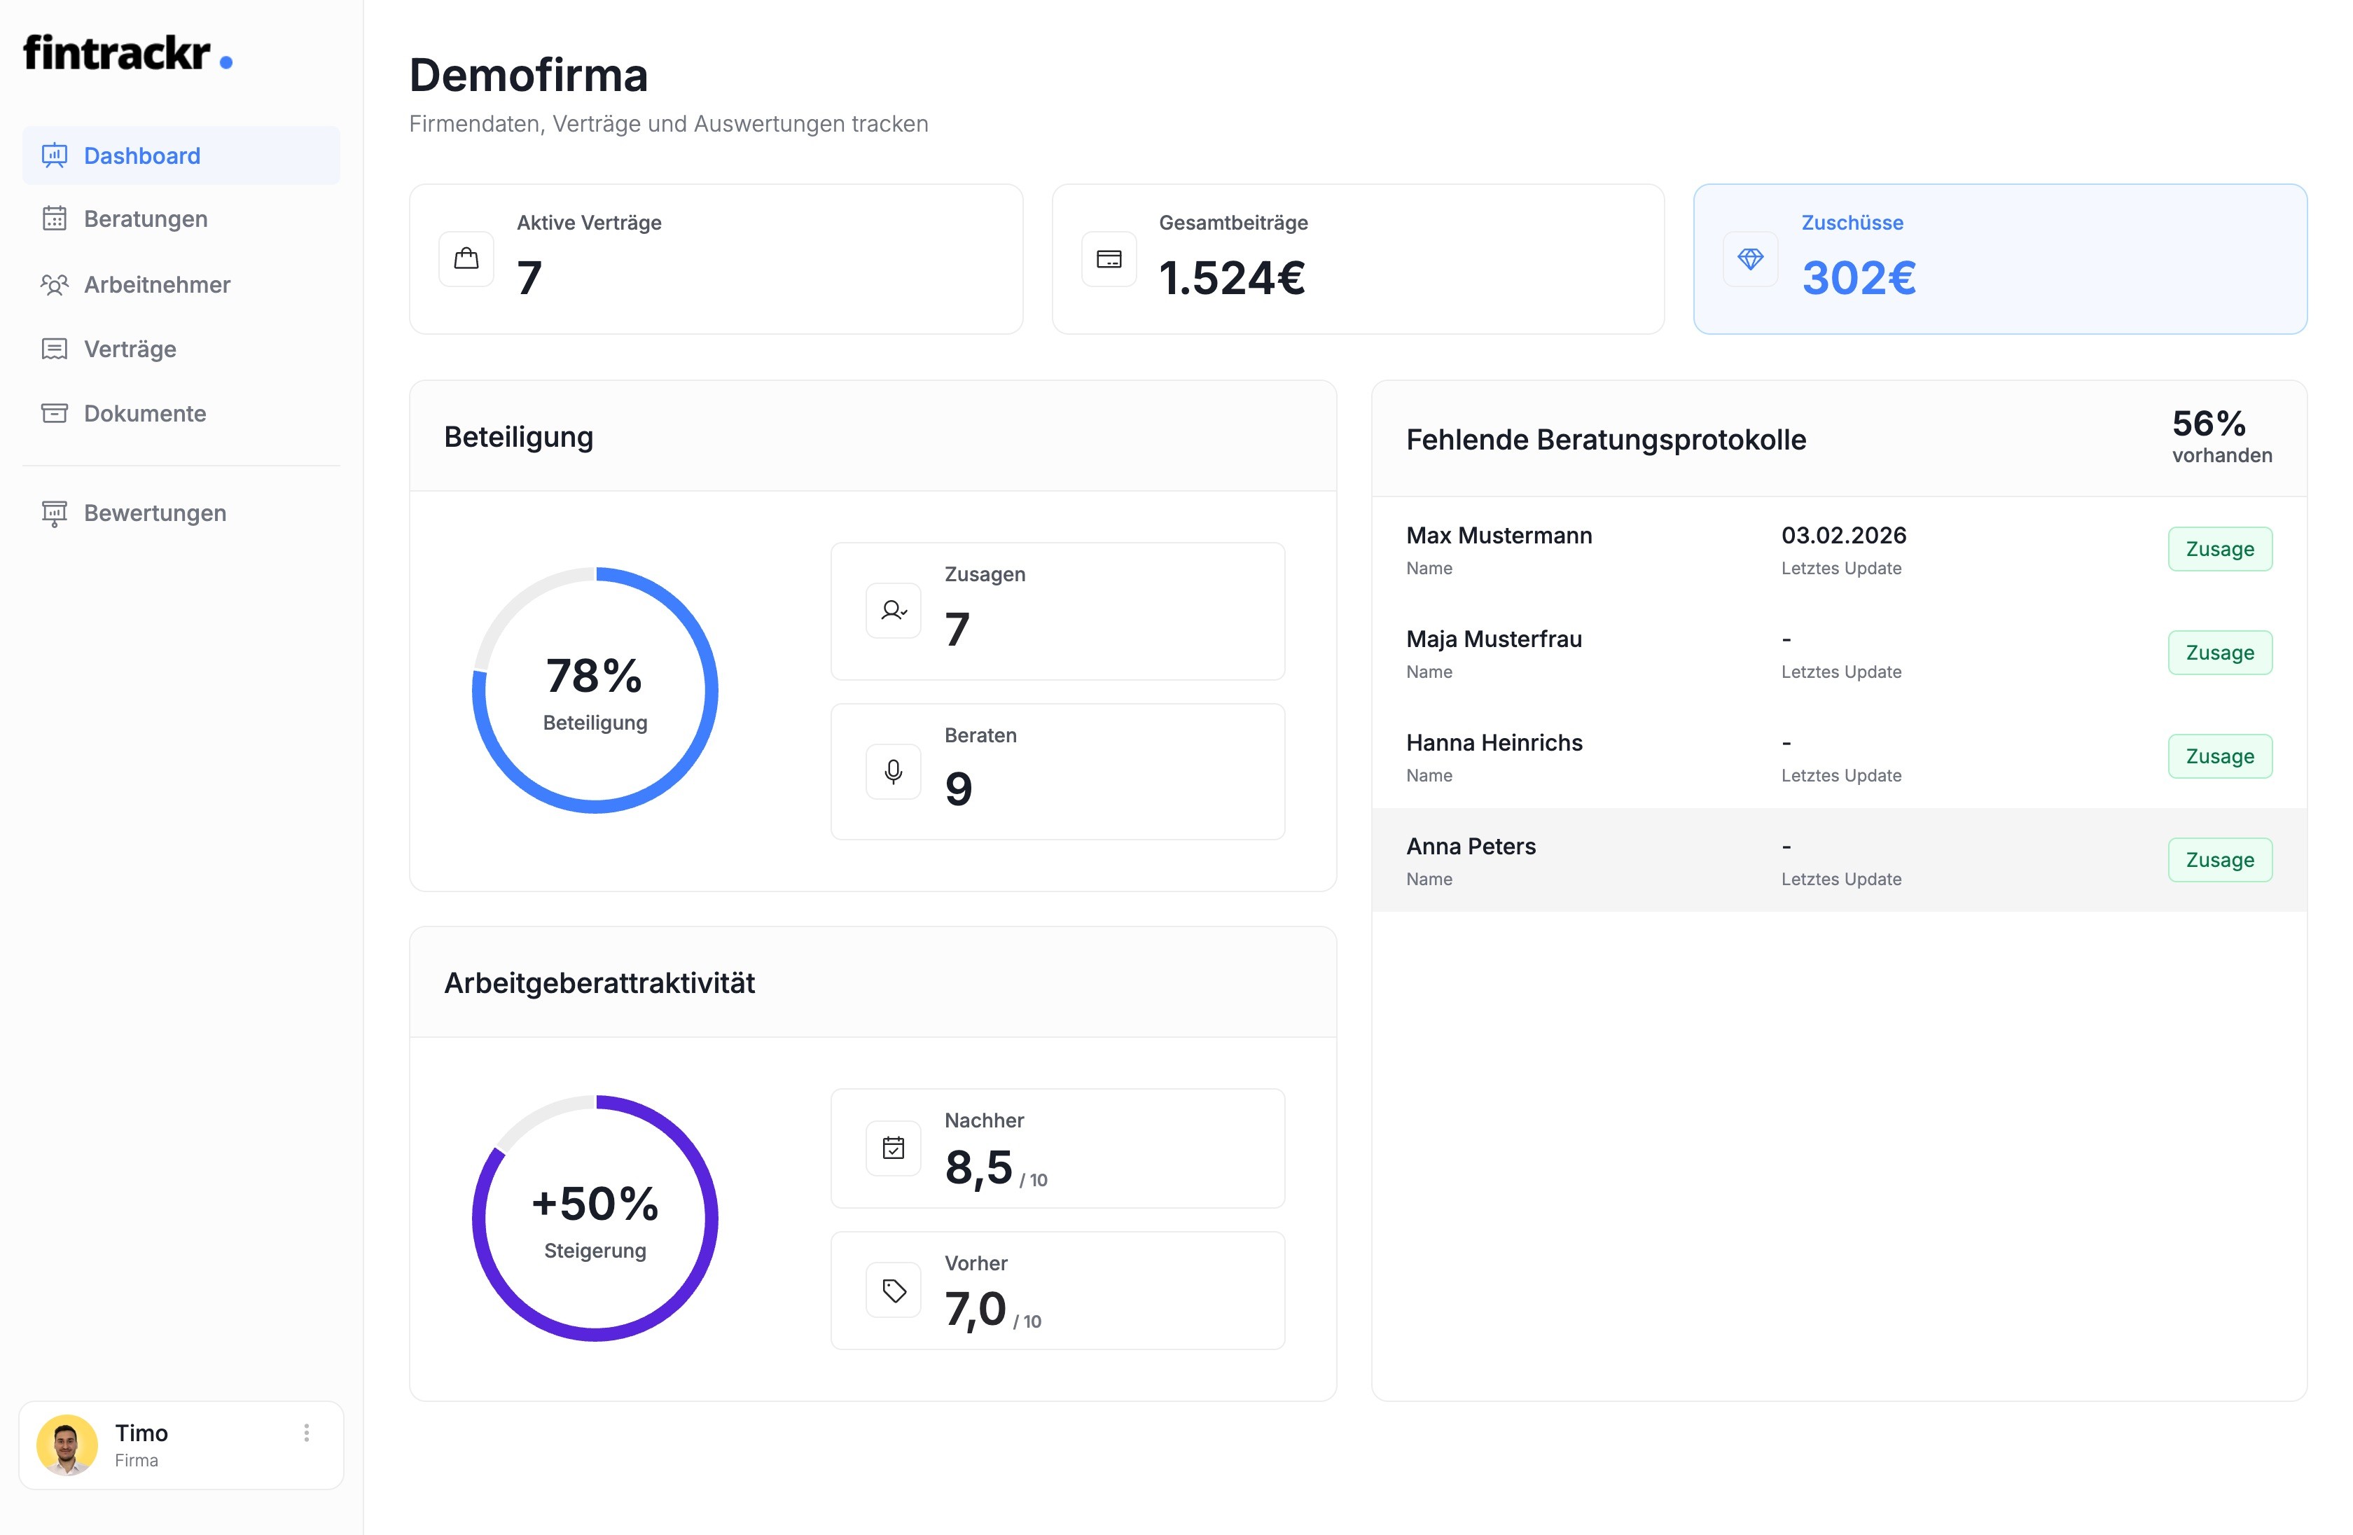Click the microphone icon next to Beraten
This screenshot has height=1535, width=2353.
(893, 772)
